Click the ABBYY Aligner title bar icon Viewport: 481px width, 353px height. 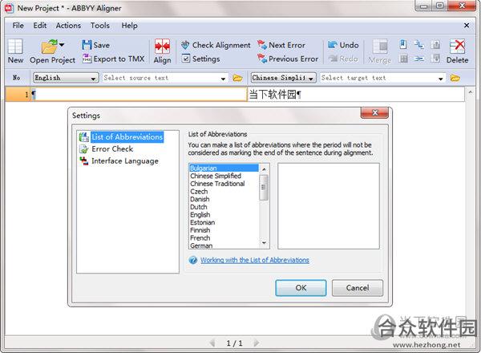tap(9, 8)
